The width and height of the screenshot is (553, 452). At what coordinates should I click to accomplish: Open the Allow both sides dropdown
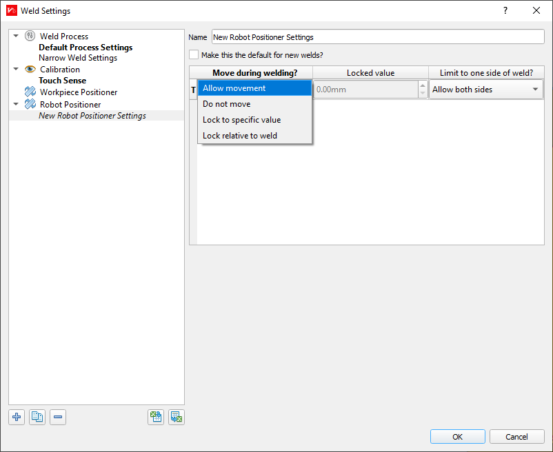[486, 90]
